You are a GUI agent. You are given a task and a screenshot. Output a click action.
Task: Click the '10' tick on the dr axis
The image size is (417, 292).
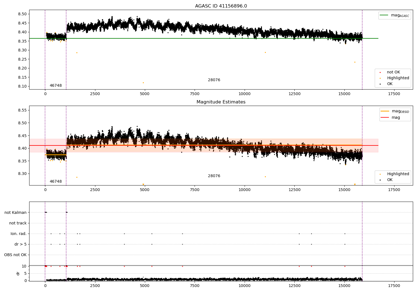(24, 266)
